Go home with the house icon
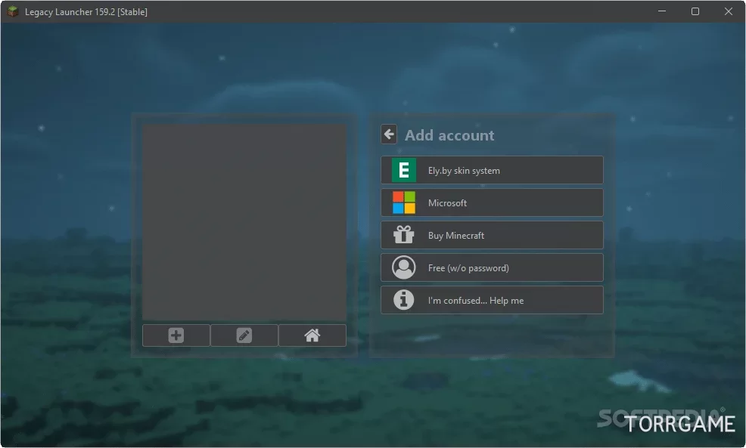Image resolution: width=746 pixels, height=448 pixels. point(312,335)
